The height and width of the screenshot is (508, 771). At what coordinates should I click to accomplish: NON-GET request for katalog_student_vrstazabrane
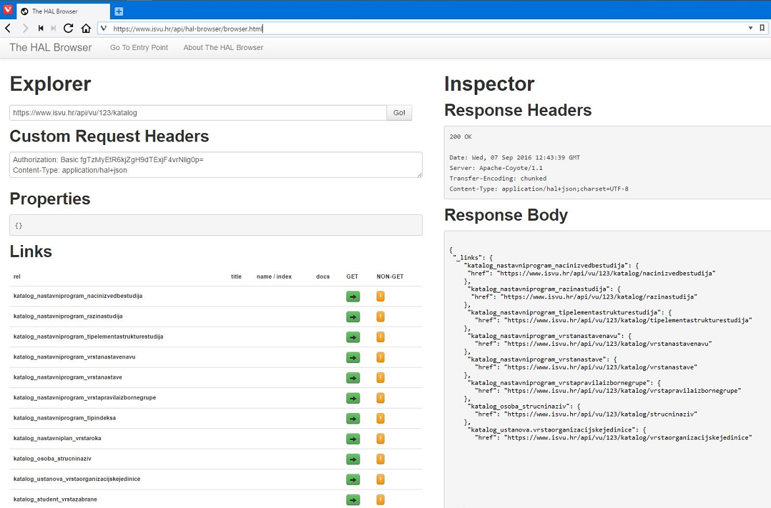[380, 499]
